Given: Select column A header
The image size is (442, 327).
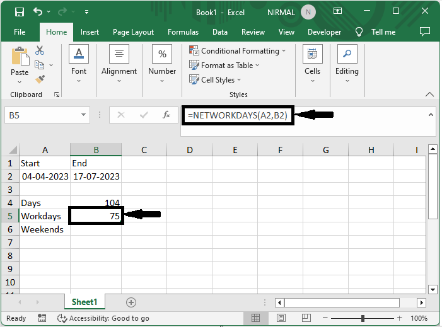Looking at the screenshot, I should [x=45, y=150].
